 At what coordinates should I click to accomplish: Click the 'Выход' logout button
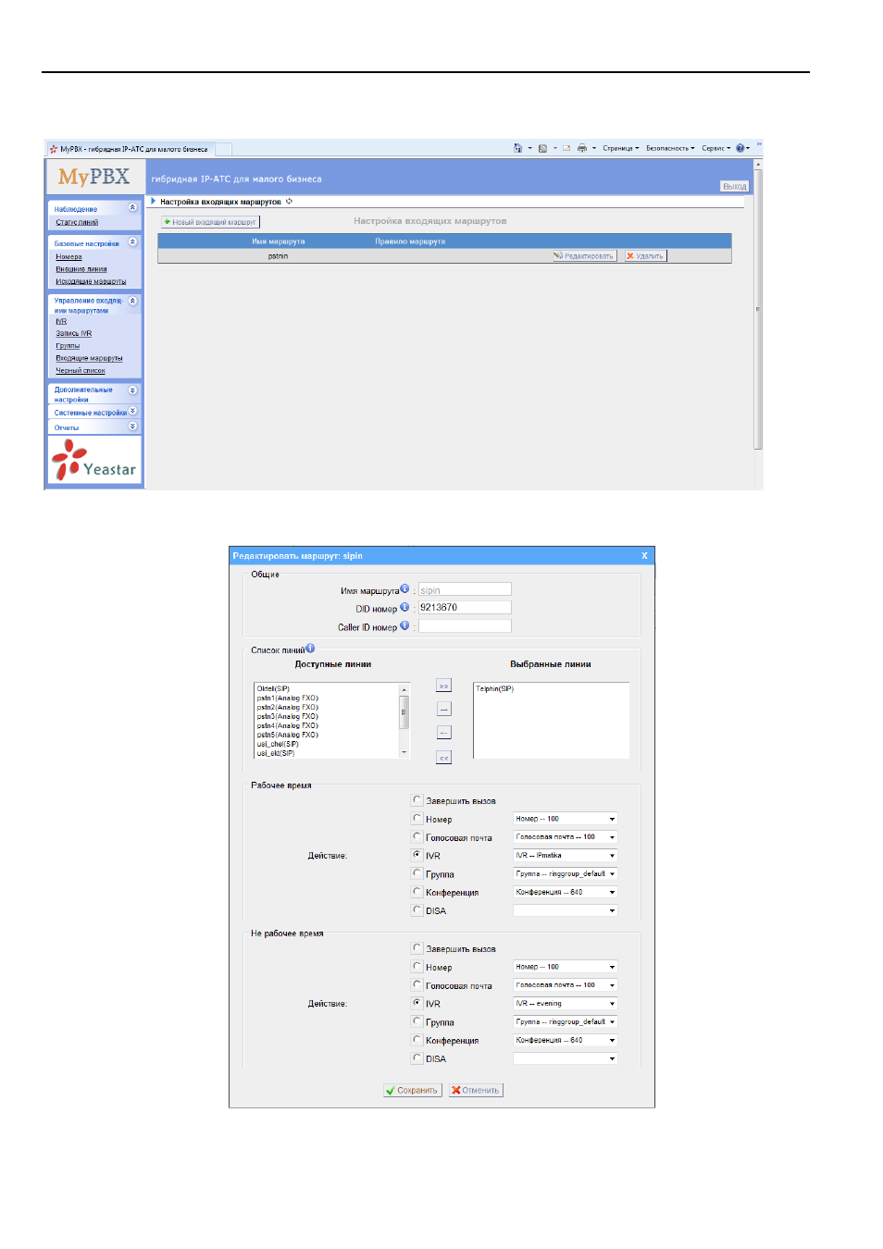[x=734, y=186]
